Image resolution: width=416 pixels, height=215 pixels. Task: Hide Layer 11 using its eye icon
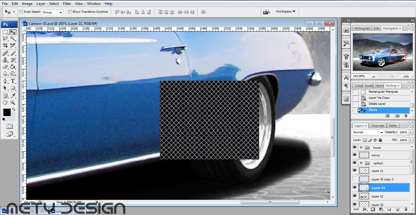354,171
